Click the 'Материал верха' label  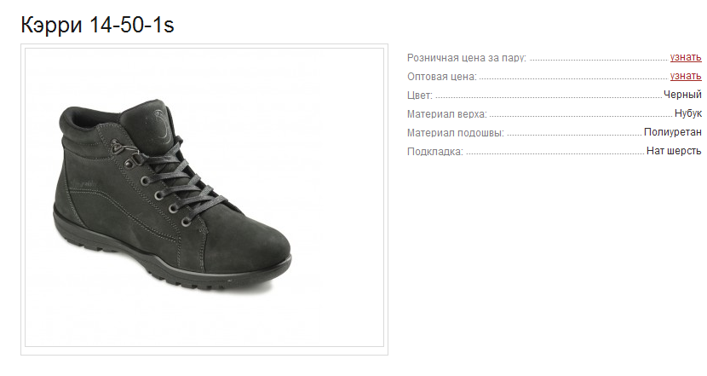click(447, 114)
